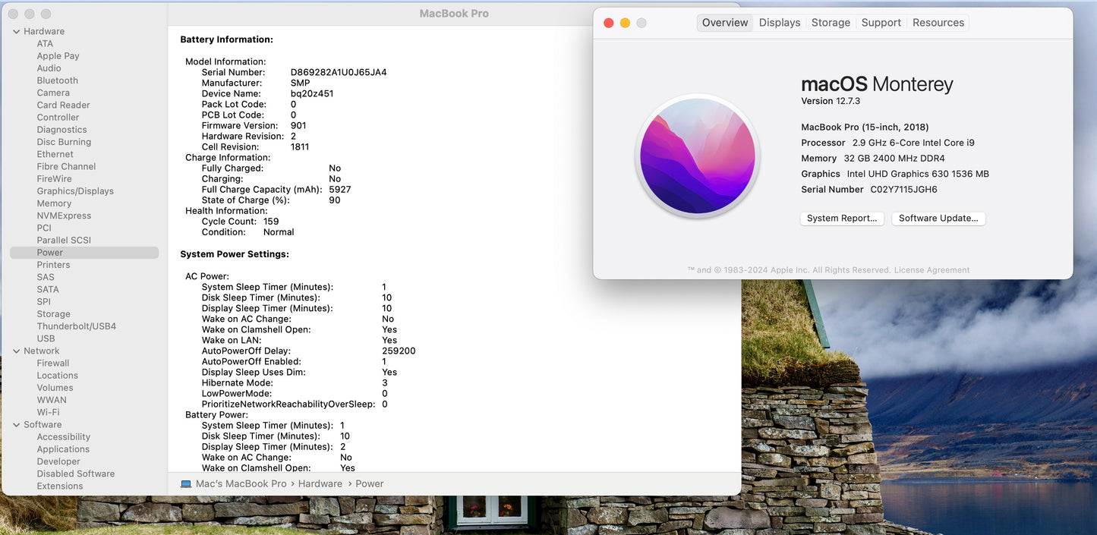Click the System Report... button
This screenshot has height=535, width=1097.
[841, 219]
